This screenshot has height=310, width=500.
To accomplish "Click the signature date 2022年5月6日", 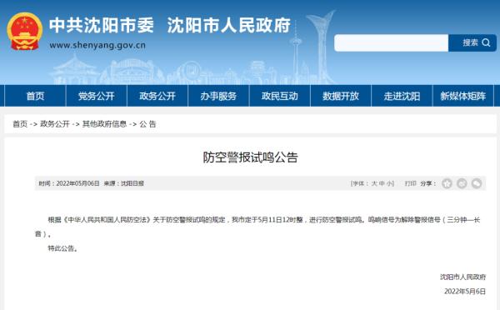I will (x=465, y=291).
